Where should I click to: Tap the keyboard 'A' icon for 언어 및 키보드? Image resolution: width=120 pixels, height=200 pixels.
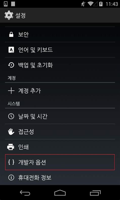click(11, 50)
